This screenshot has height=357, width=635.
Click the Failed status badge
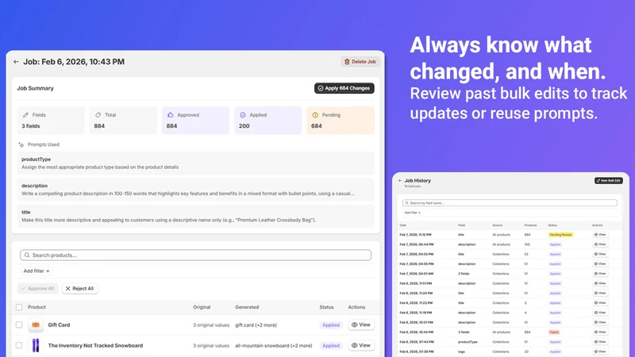554,332
